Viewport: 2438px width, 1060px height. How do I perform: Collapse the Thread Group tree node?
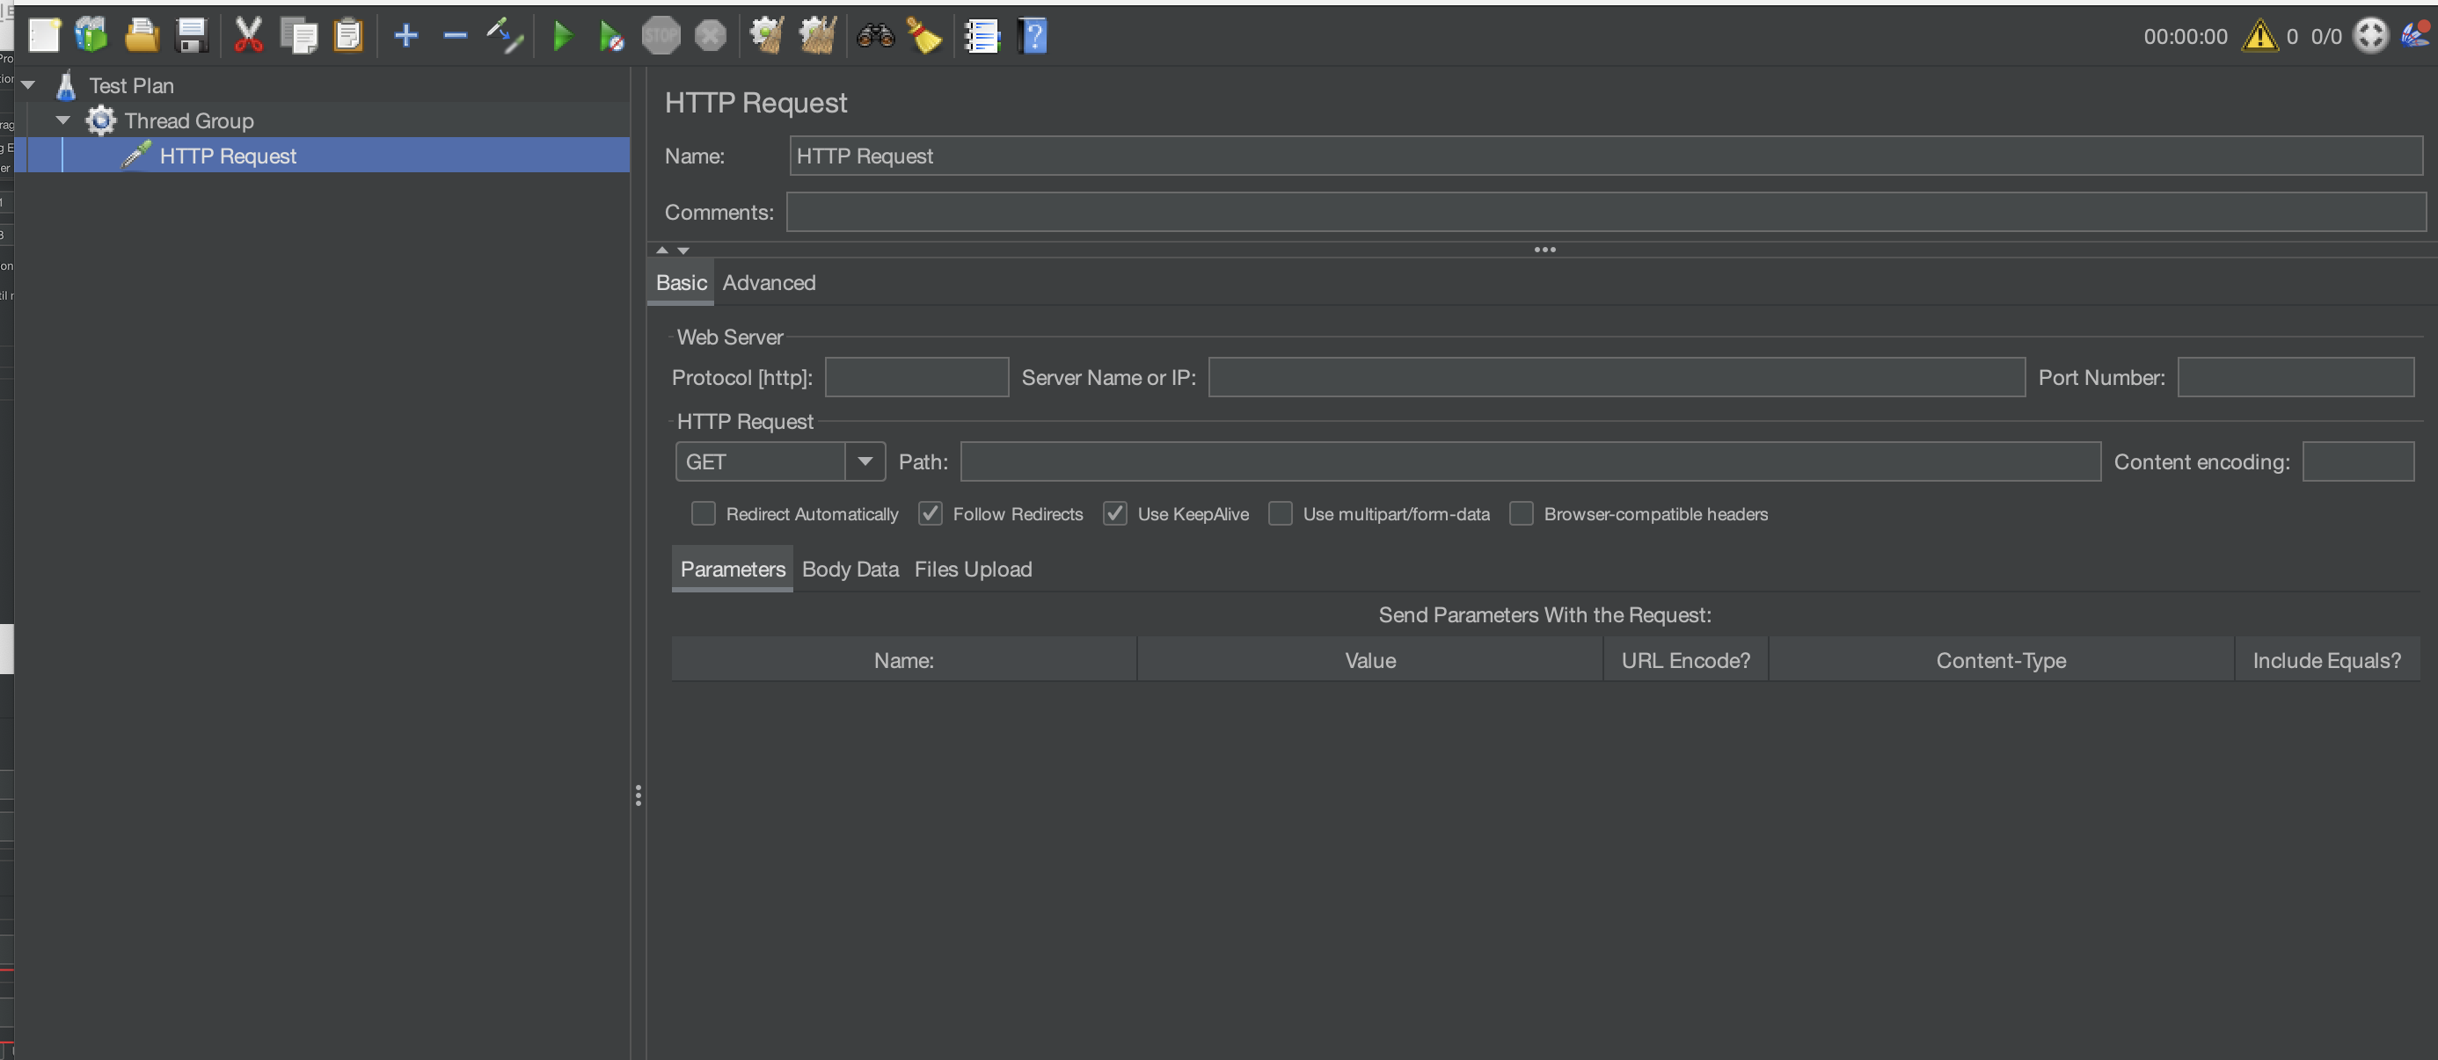point(63,120)
